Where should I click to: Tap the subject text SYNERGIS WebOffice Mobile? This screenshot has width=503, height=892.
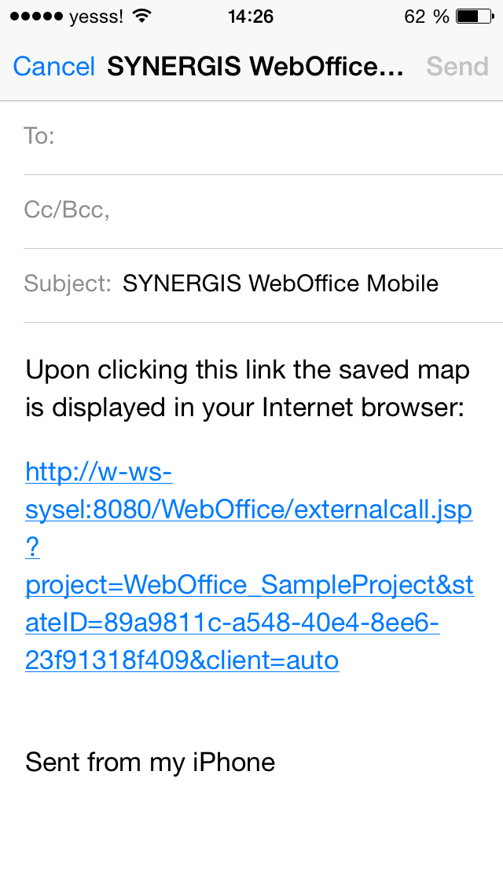coord(279,283)
